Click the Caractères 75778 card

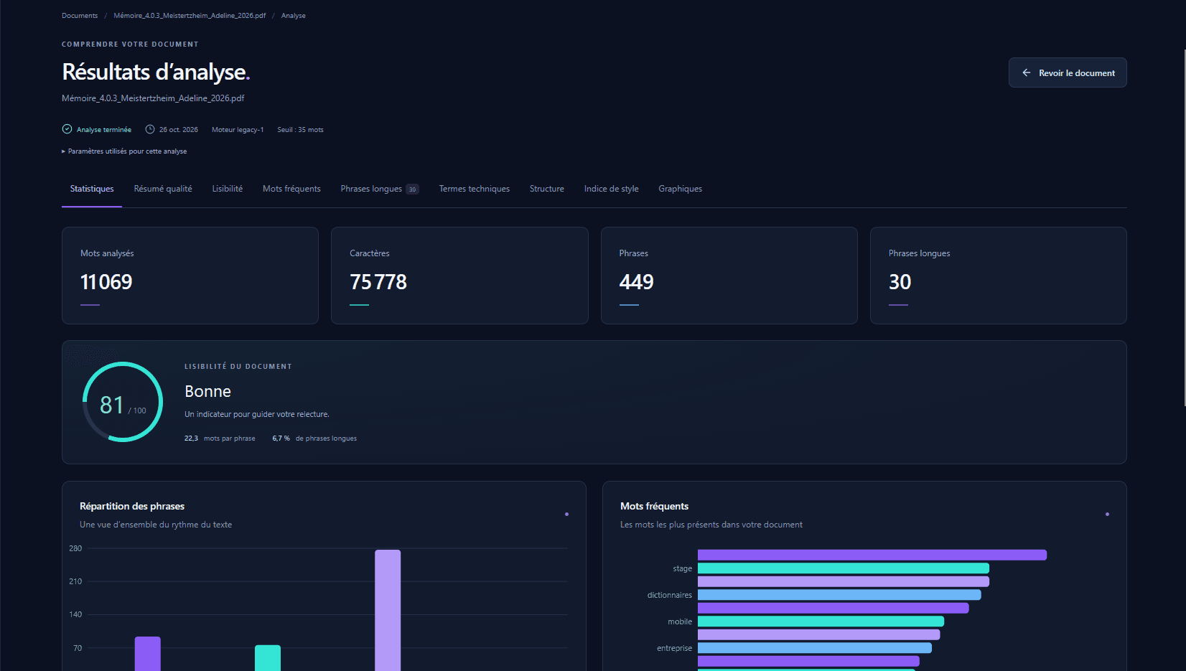pos(459,276)
